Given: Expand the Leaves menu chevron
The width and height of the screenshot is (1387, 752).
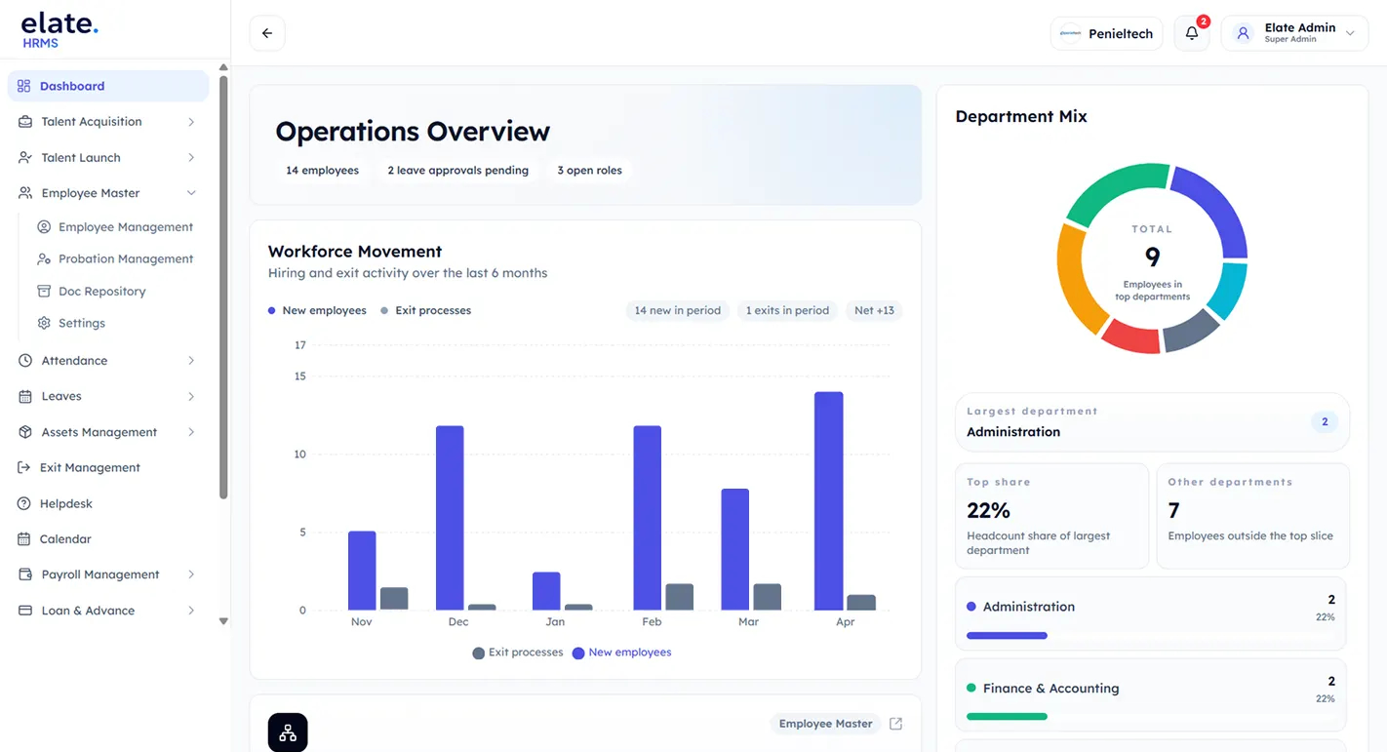Looking at the screenshot, I should 191,397.
